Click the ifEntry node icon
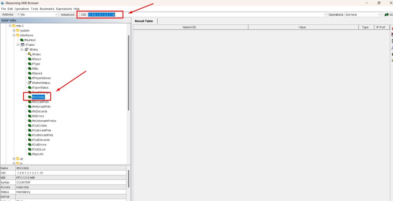This screenshot has height=201, width=393. point(26,50)
